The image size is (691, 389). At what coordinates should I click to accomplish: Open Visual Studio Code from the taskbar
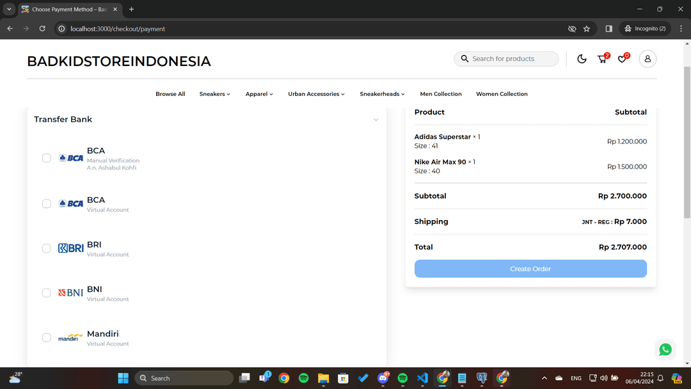[x=422, y=378]
